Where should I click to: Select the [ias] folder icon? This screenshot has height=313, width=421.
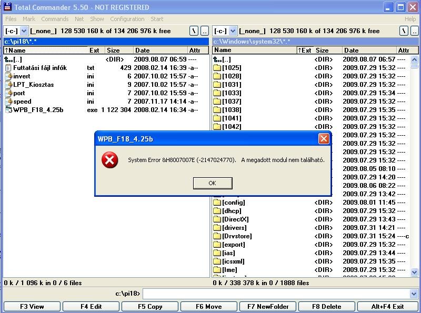coord(217,253)
